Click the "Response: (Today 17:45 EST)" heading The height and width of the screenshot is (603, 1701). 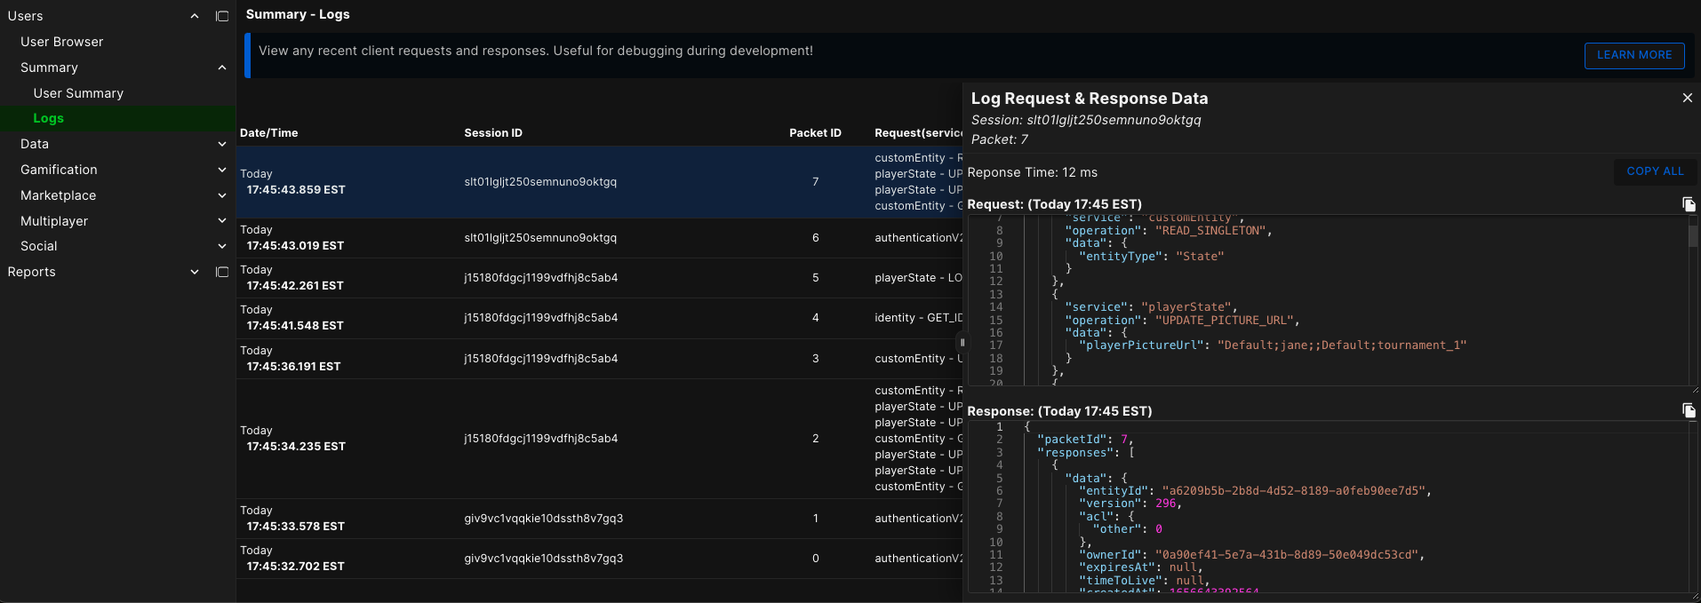(1060, 411)
